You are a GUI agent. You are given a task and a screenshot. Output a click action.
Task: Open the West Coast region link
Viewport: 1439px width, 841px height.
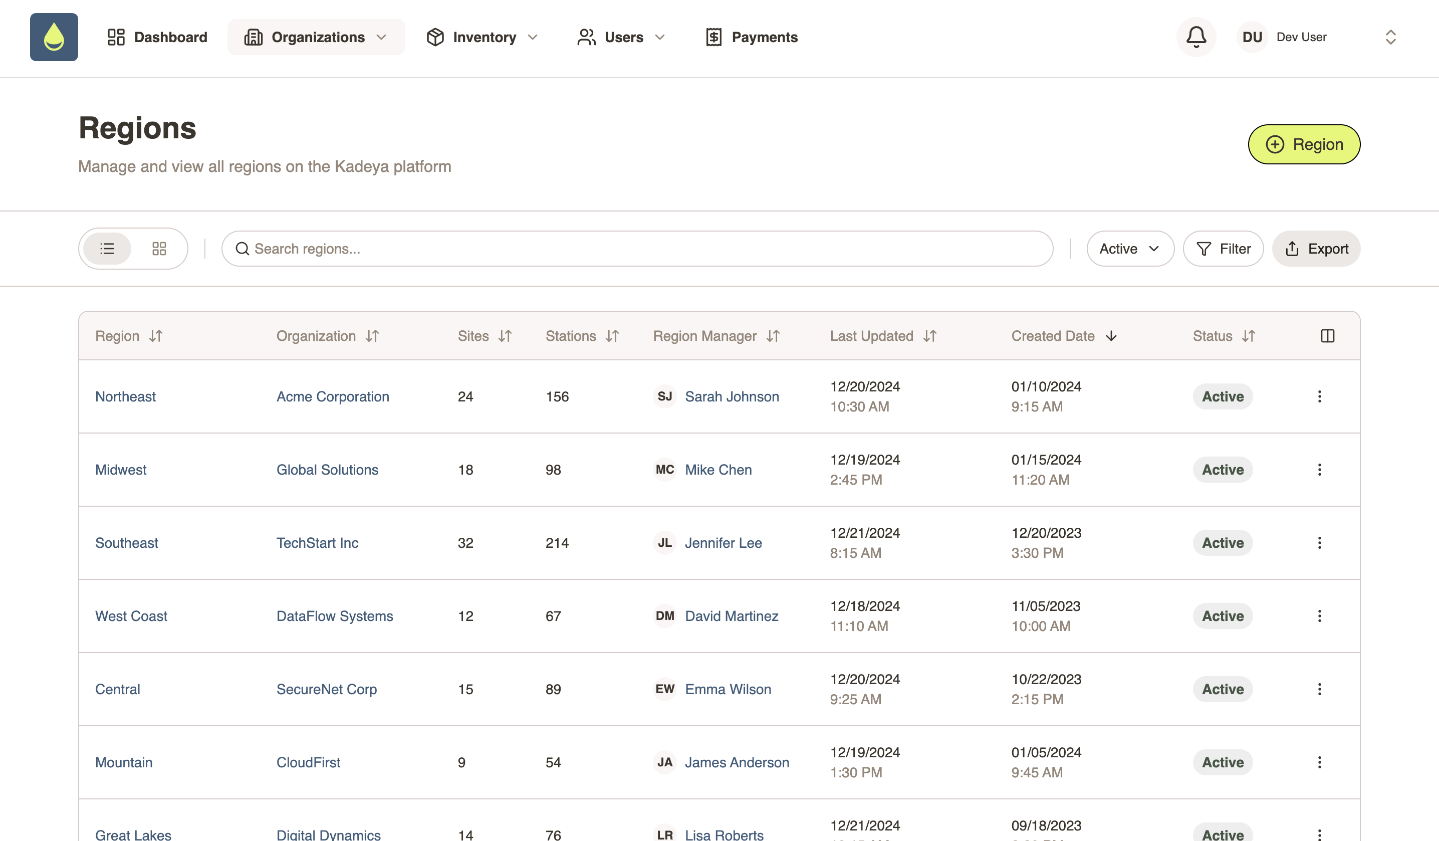pos(131,616)
